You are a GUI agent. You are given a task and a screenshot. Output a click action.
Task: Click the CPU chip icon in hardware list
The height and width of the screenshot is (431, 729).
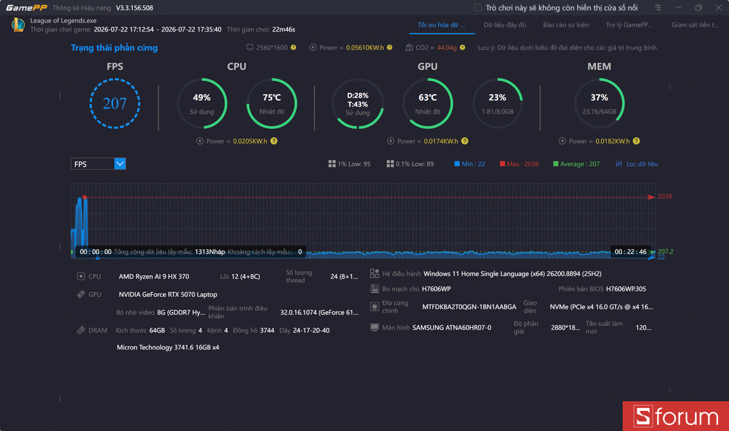pyautogui.click(x=81, y=276)
